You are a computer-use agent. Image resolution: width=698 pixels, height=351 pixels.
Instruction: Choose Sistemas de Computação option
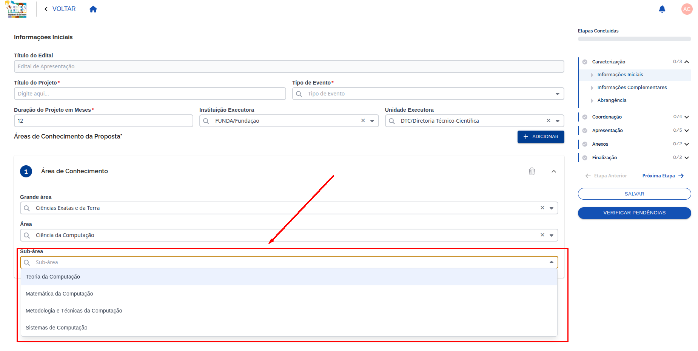[289, 328]
